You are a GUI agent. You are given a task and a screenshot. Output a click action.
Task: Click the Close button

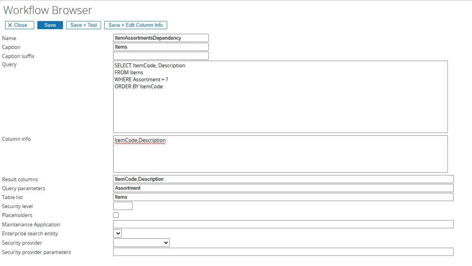pyautogui.click(x=19, y=25)
